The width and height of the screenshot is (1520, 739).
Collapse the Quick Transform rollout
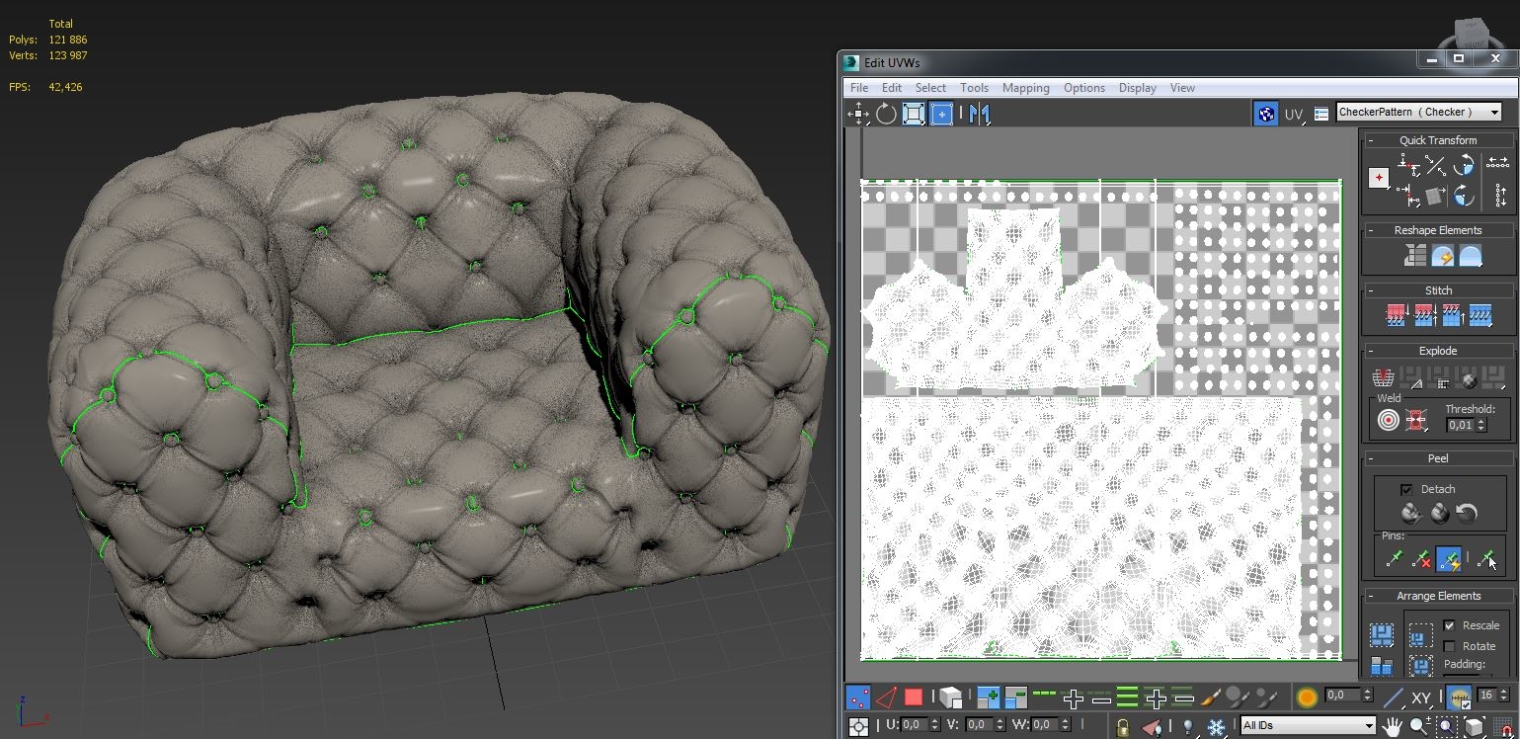pos(1438,140)
